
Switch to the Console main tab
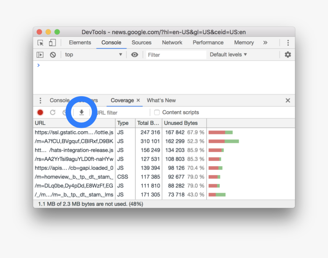pyautogui.click(x=111, y=42)
